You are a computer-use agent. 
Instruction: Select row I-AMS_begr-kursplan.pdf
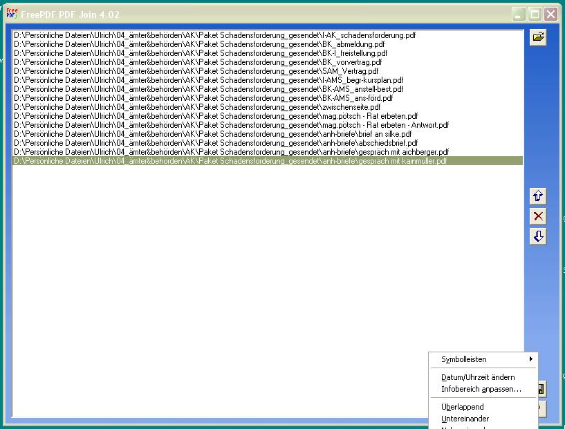tap(268, 80)
